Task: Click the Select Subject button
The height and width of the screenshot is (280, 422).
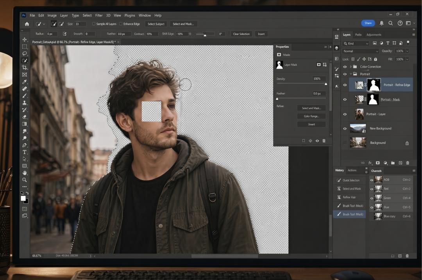Action: (x=156, y=24)
